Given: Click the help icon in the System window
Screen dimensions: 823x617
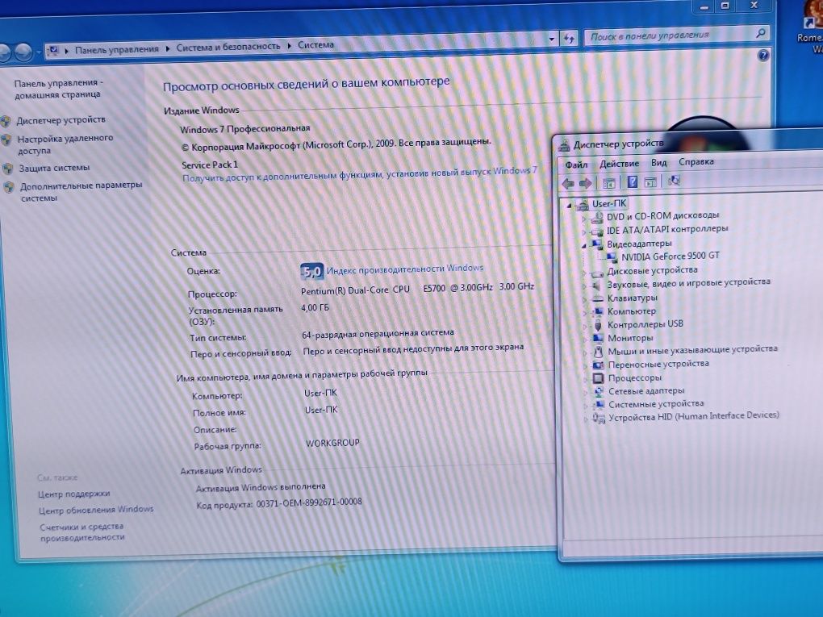Looking at the screenshot, I should (763, 56).
